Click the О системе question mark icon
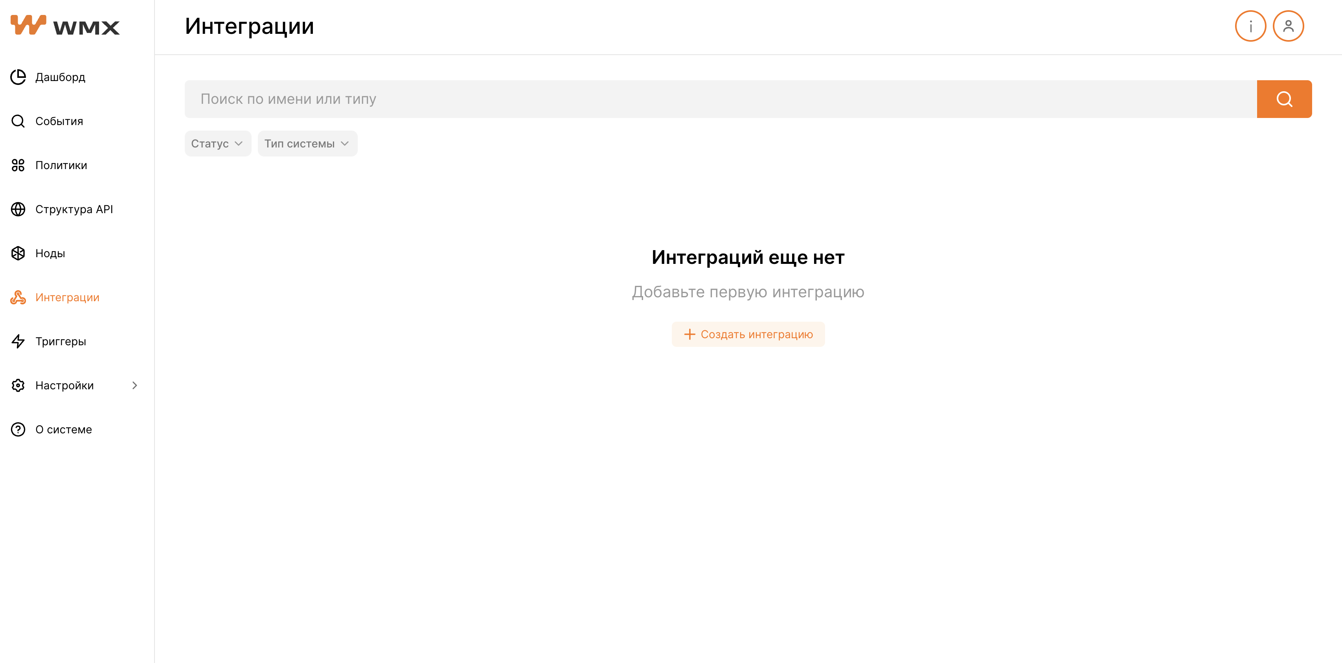1342x663 pixels. 18,429
